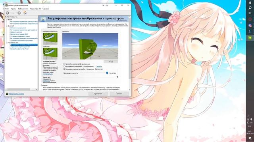Click the Применить button
The width and height of the screenshot is (254, 142).
[98, 94]
